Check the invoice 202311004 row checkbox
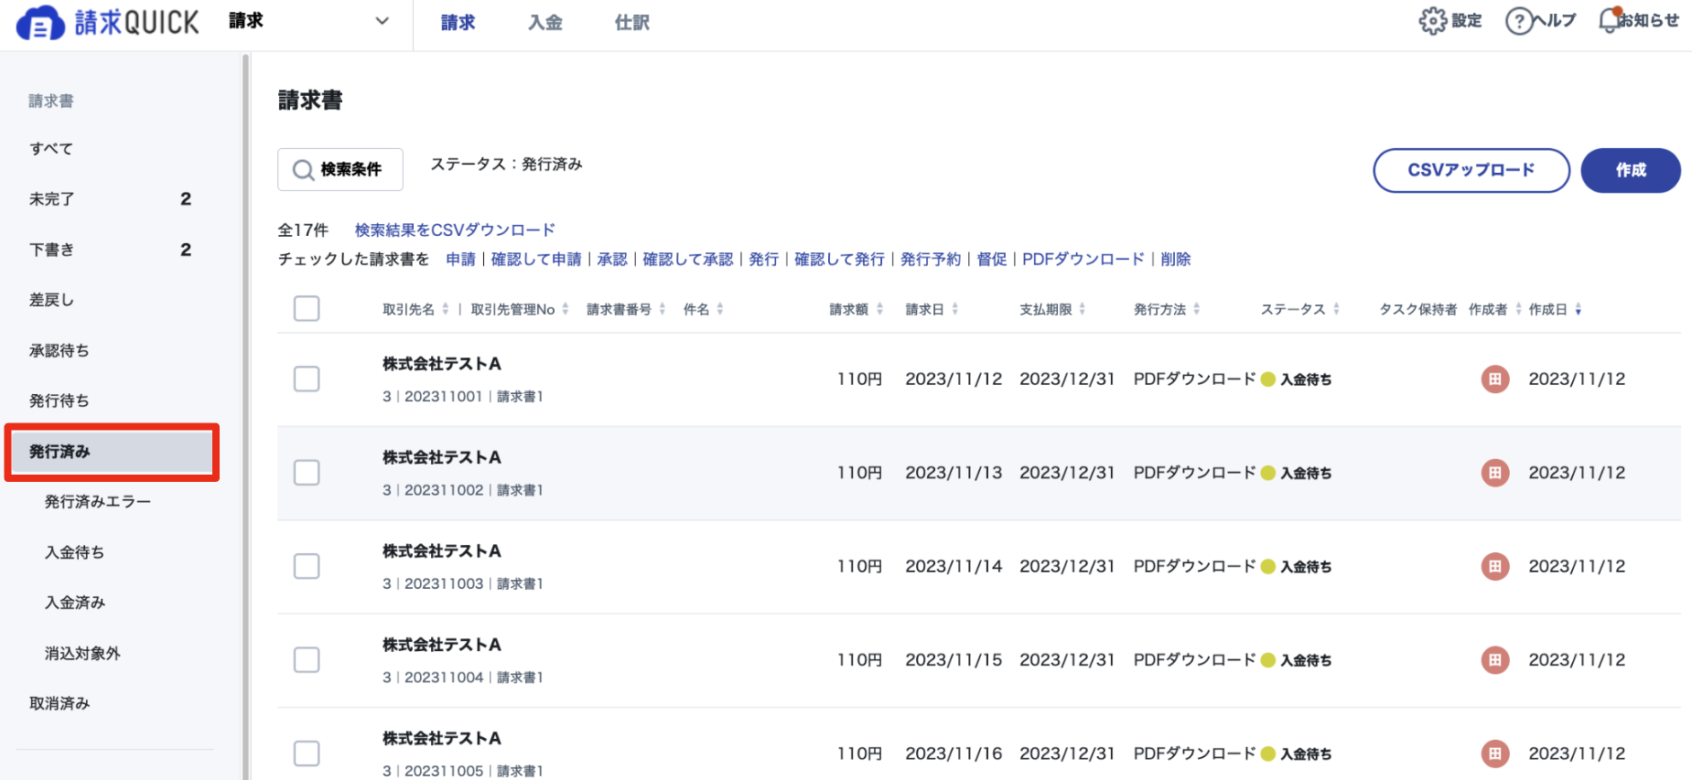 click(x=307, y=660)
